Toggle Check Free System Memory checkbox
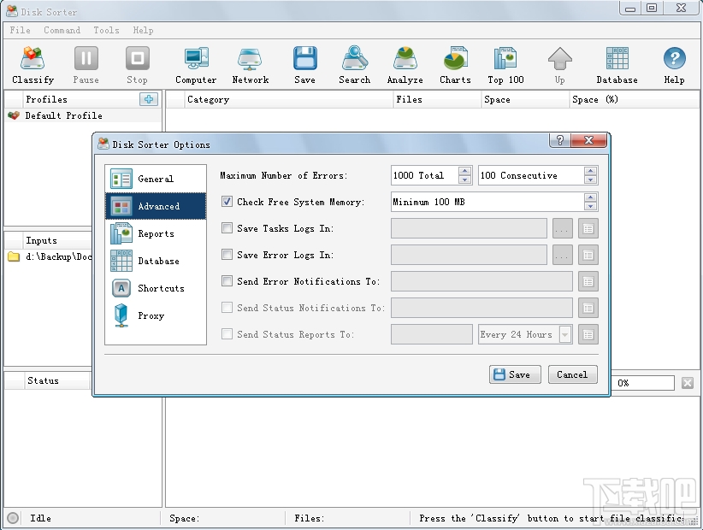 click(x=227, y=202)
